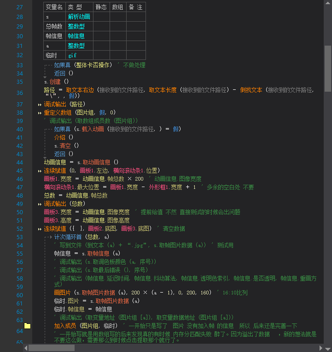Click 介绍 () call
This screenshot has height=352, width=332.
tap(64, 137)
